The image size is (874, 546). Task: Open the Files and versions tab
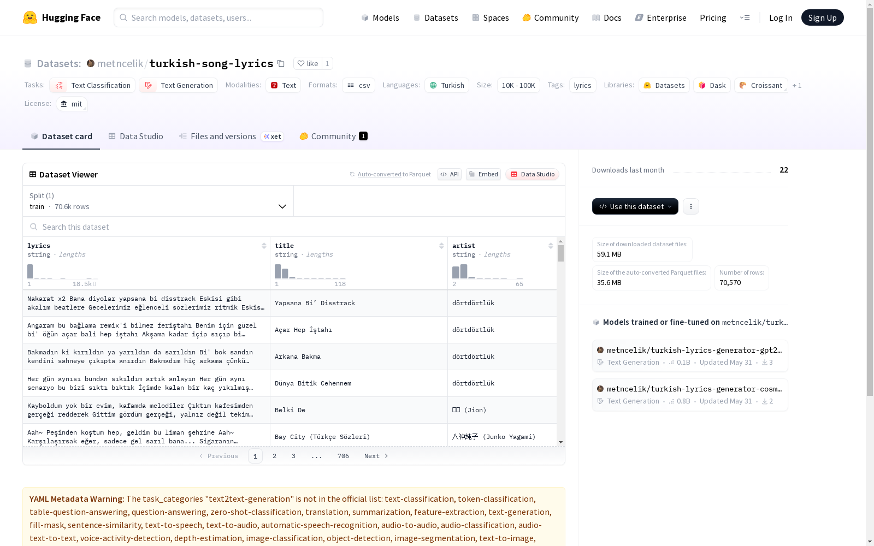(x=231, y=136)
